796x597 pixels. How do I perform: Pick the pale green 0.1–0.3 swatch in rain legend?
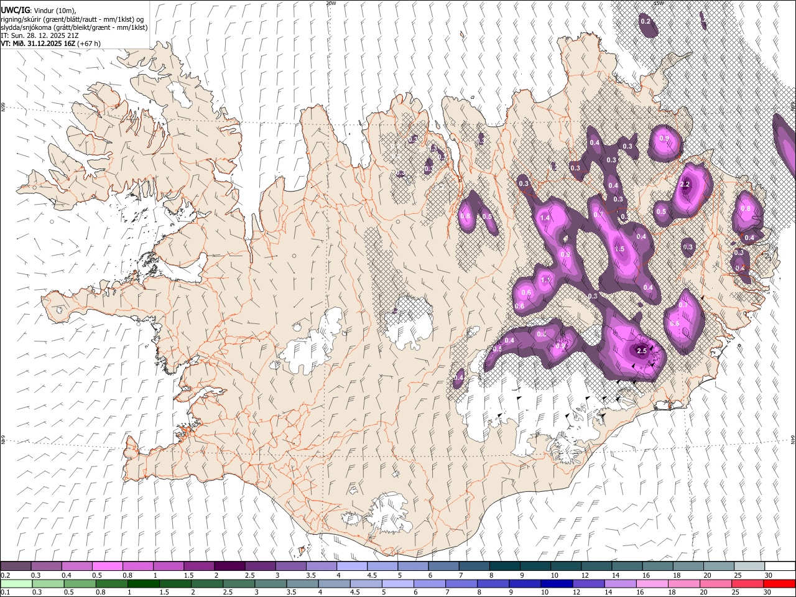(16, 583)
